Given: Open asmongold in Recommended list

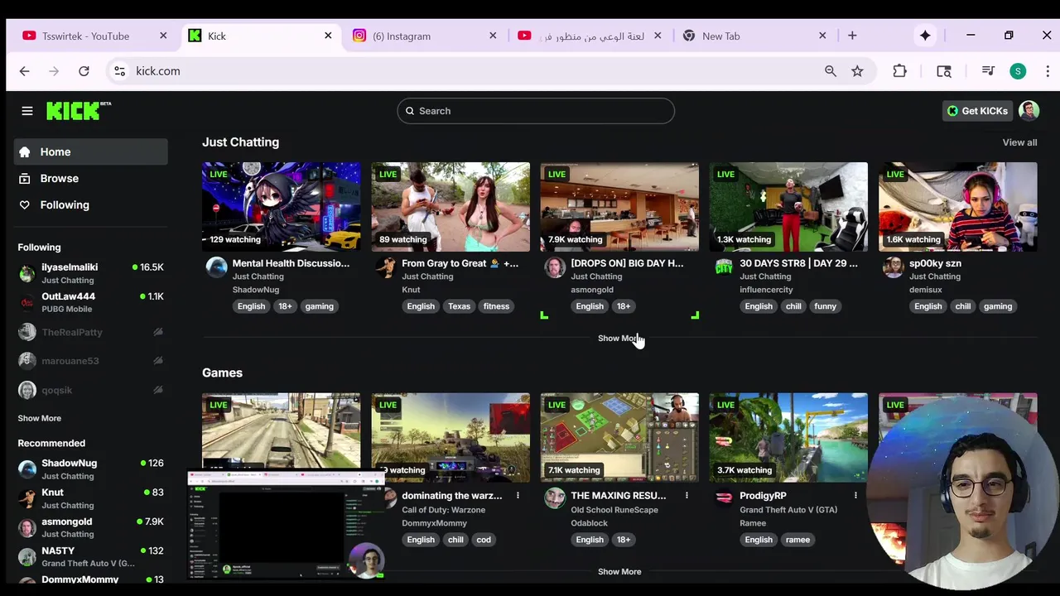Looking at the screenshot, I should [x=91, y=527].
